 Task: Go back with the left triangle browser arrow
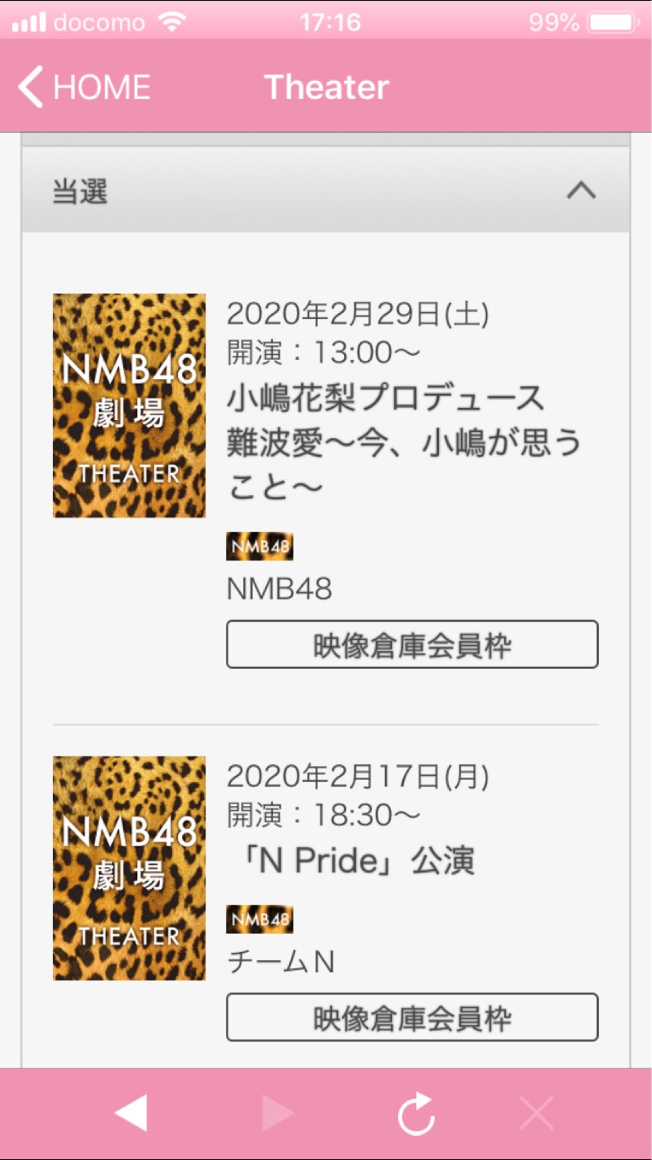click(131, 1112)
